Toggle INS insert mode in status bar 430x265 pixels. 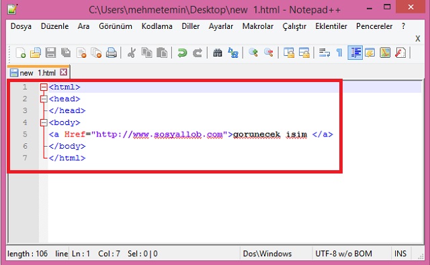coord(400,254)
